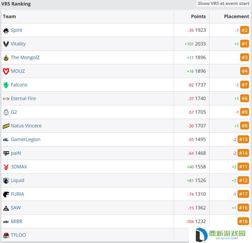Open the MIBR team link

point(17,221)
